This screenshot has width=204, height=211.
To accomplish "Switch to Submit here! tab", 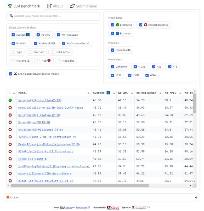I will [x=84, y=6].
